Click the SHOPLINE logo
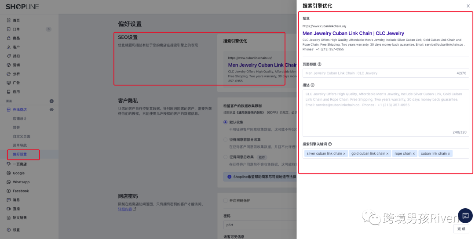The width and height of the screenshot is (475, 239). 22,7
